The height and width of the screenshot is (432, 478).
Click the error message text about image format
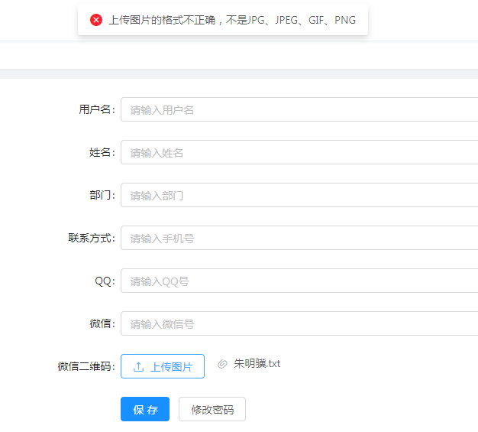(232, 20)
